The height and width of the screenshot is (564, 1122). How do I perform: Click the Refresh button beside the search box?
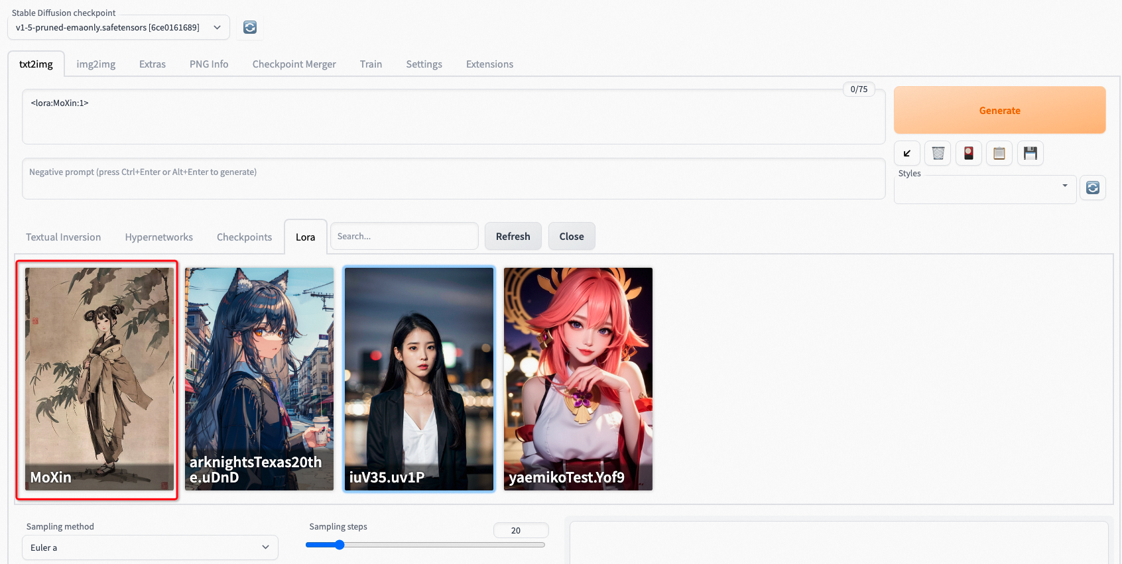coord(513,237)
